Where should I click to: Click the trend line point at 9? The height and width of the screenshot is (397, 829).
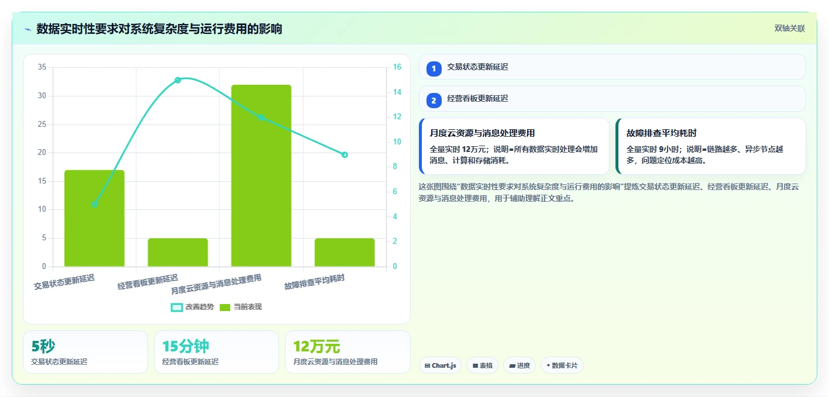point(345,155)
